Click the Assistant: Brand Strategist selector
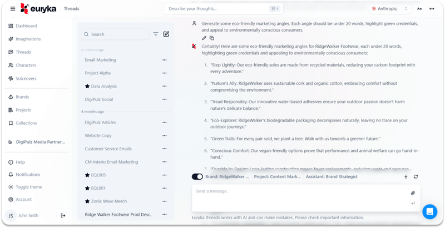This screenshot has height=228, width=445. coord(332,176)
